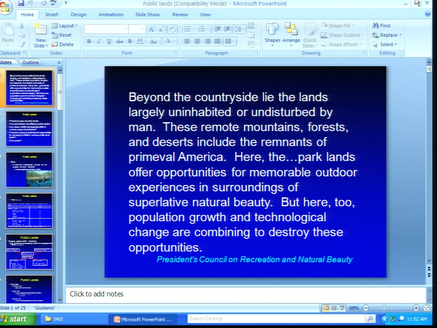Viewport: 437px width, 328px height.
Task: Increase list indent level
Action: (x=227, y=29)
